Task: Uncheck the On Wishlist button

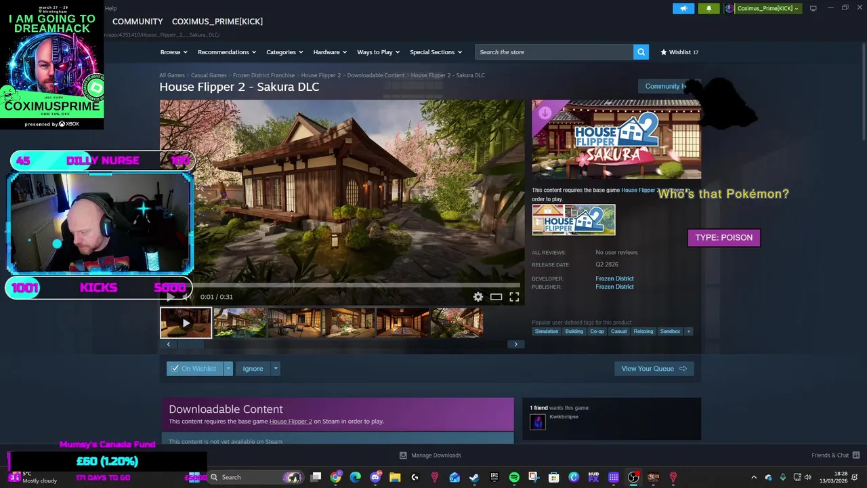Action: point(194,369)
